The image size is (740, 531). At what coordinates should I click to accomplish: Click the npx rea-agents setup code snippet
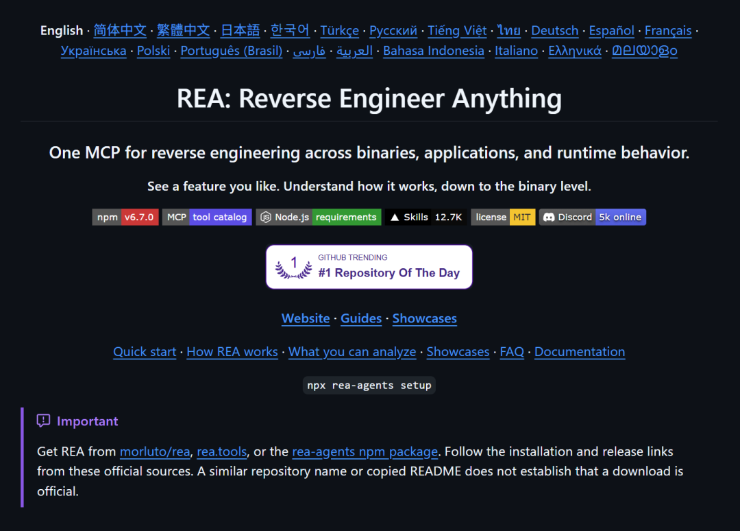tap(369, 386)
